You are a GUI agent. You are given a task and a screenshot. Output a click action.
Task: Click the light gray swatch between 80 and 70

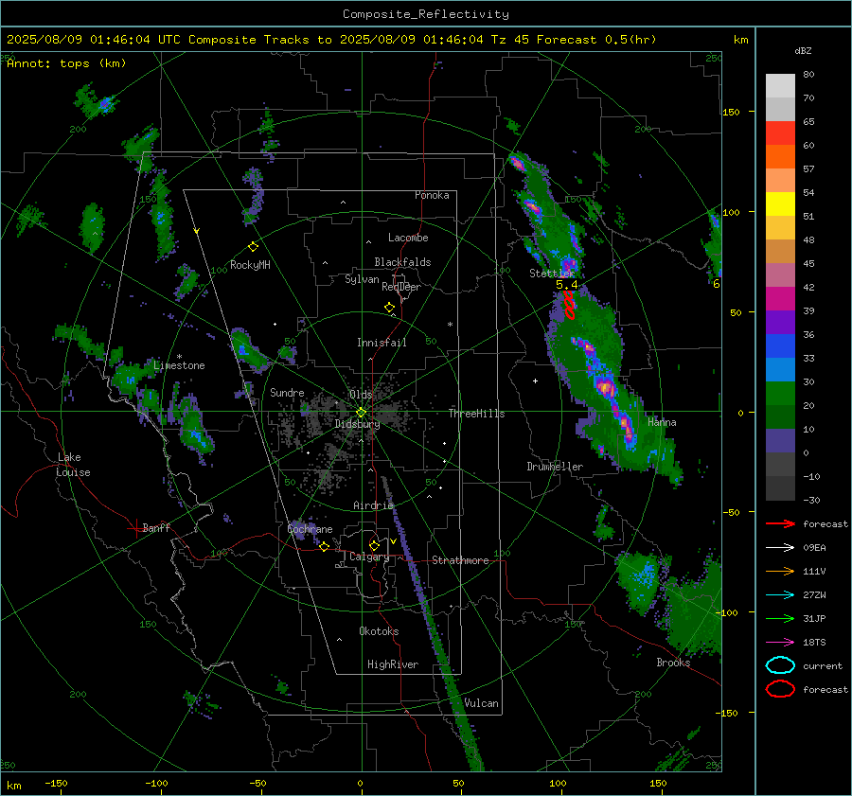(x=780, y=86)
